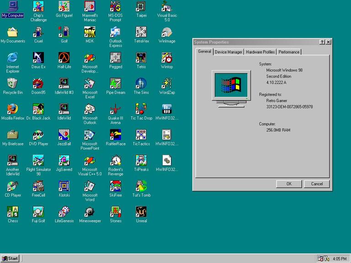The image size is (351, 263).
Task: Open the Half-Life desktop shortcut
Action: (64, 58)
